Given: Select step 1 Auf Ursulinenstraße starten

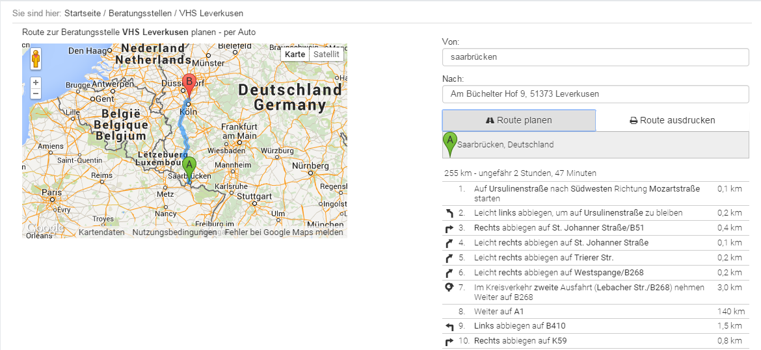Looking at the screenshot, I should [596, 194].
